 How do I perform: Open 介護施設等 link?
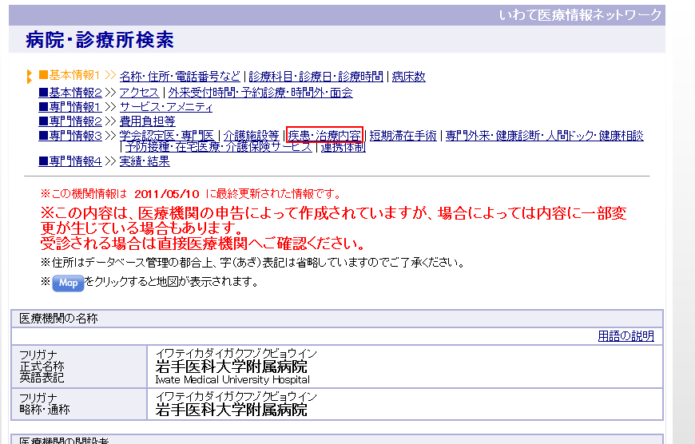click(x=252, y=135)
